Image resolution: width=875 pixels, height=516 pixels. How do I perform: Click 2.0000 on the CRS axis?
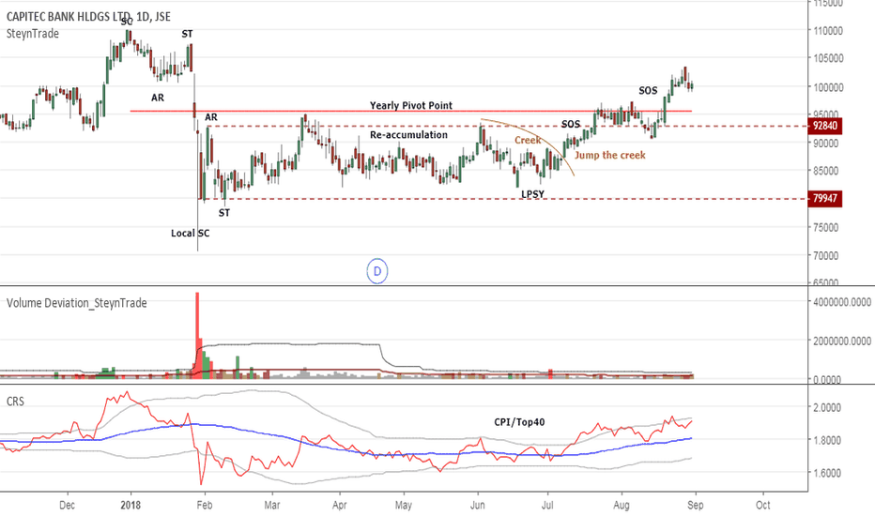[x=827, y=407]
